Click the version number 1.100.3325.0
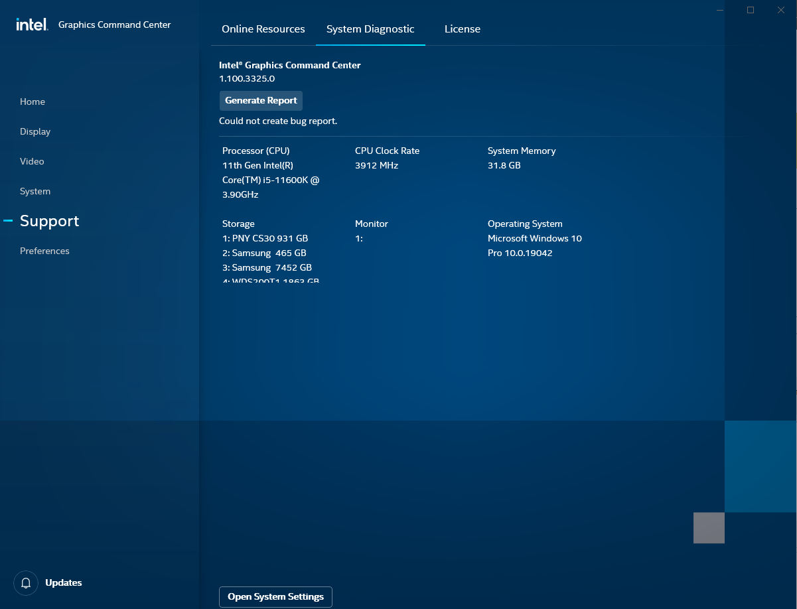The height and width of the screenshot is (609, 797). pos(245,78)
